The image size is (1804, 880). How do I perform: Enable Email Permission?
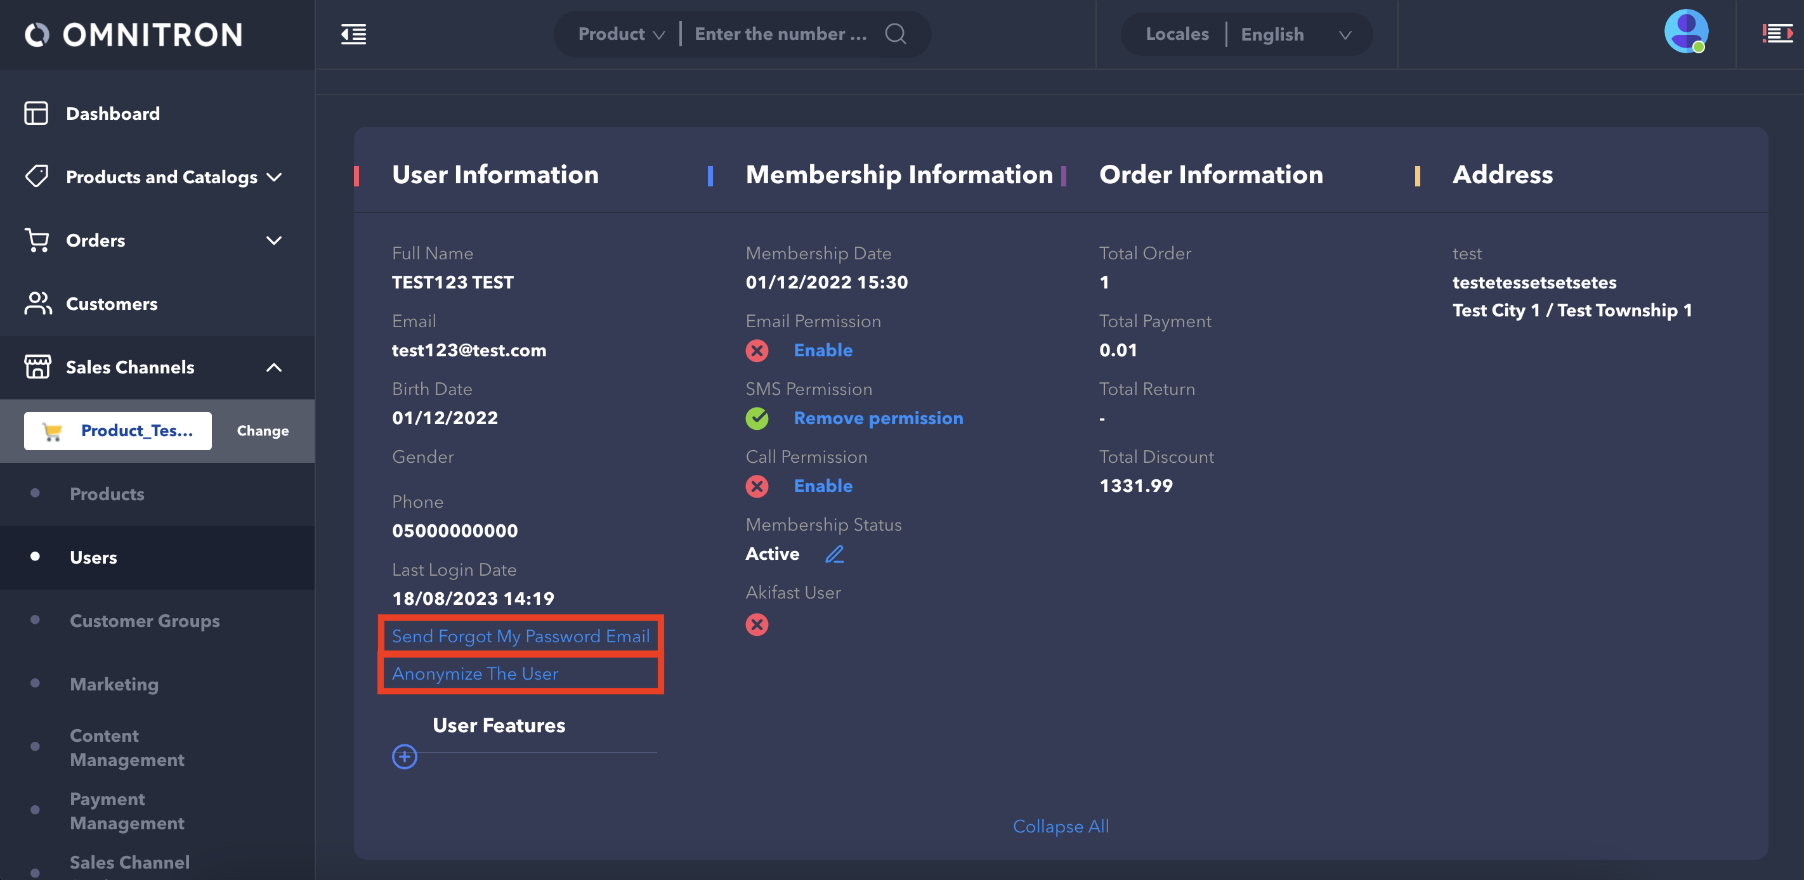pos(822,350)
